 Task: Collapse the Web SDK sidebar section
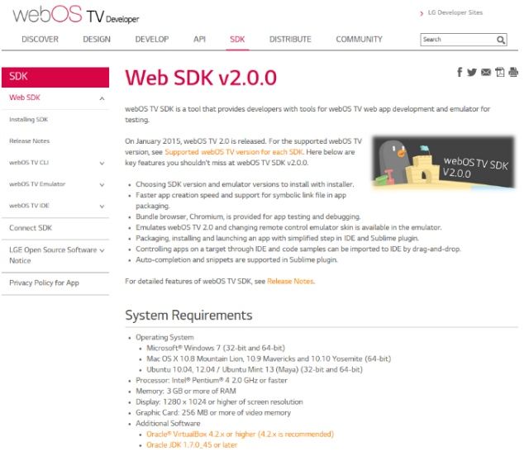(x=102, y=98)
